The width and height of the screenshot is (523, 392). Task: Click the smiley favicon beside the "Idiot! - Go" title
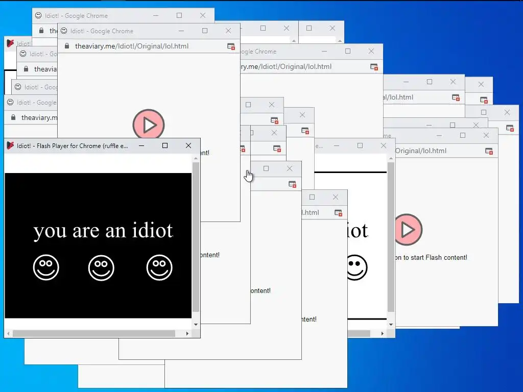pyautogui.click(x=23, y=54)
